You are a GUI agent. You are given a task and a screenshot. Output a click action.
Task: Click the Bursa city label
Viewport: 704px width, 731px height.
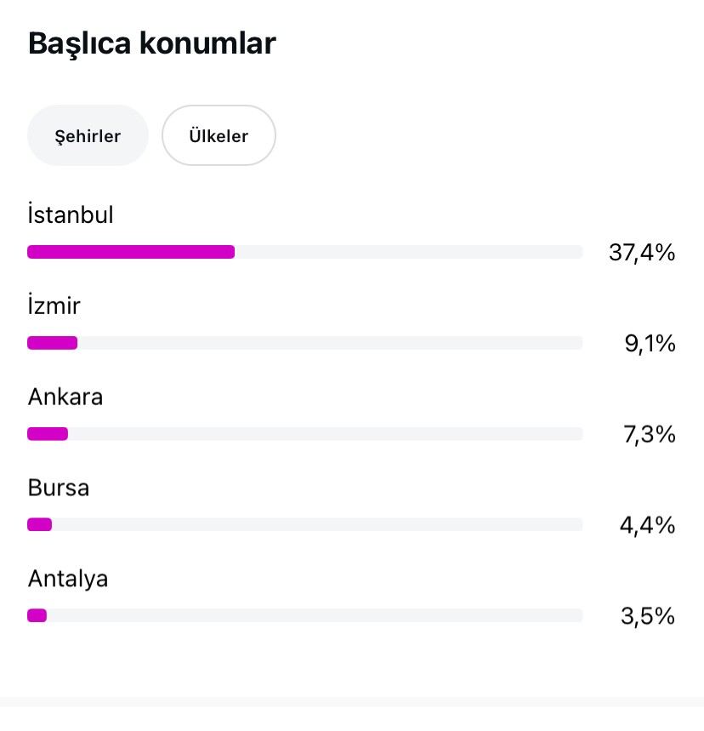tap(58, 488)
